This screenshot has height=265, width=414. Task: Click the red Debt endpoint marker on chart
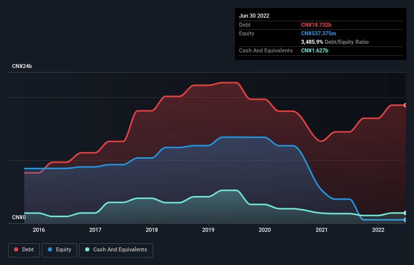pos(405,105)
